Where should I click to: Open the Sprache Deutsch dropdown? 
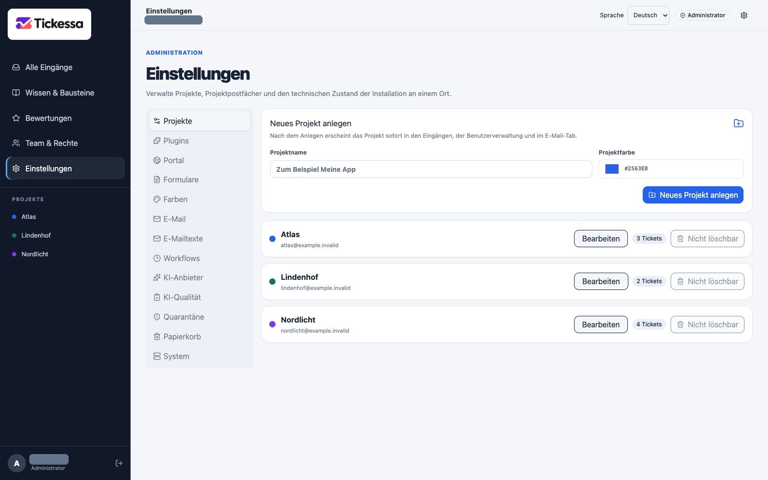[648, 15]
